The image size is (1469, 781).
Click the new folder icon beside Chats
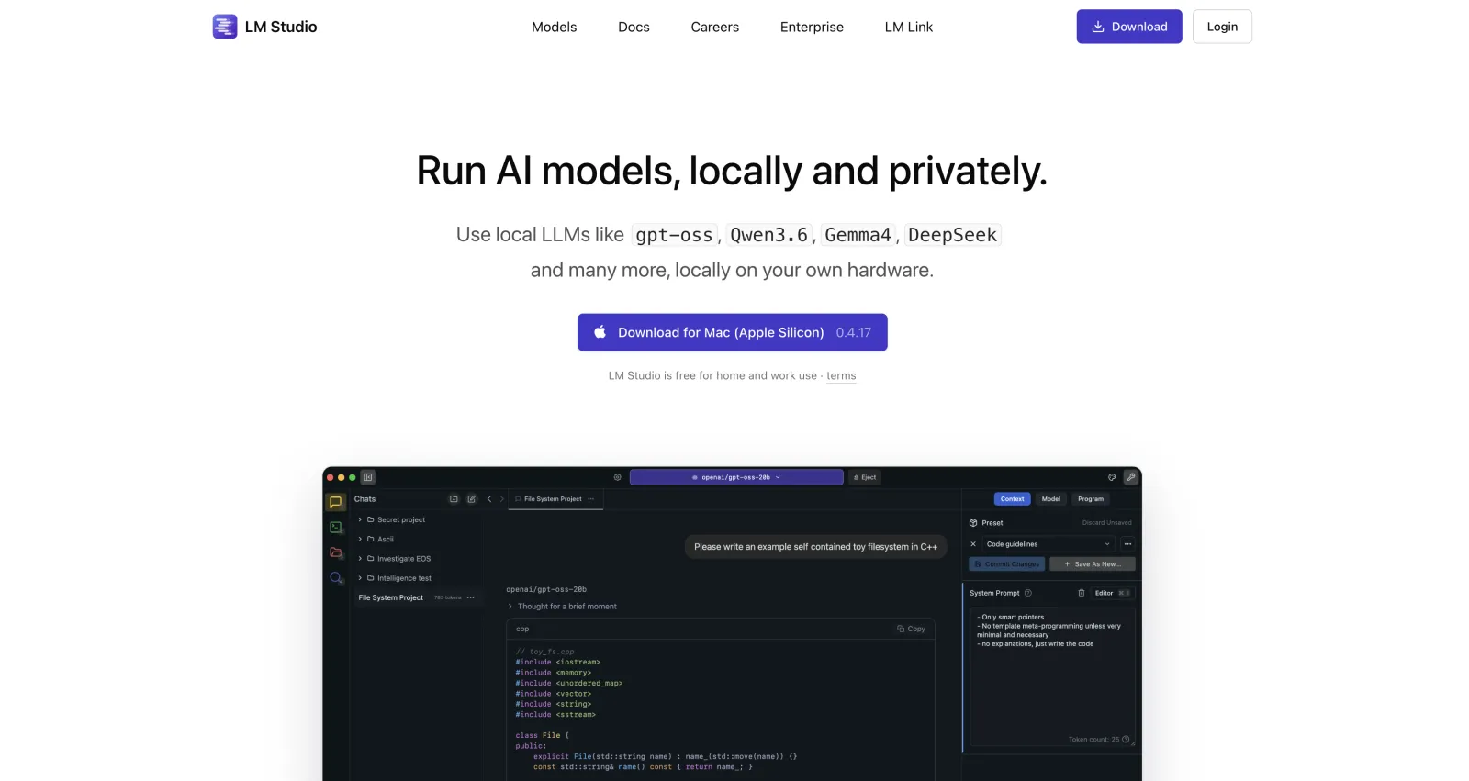(454, 499)
